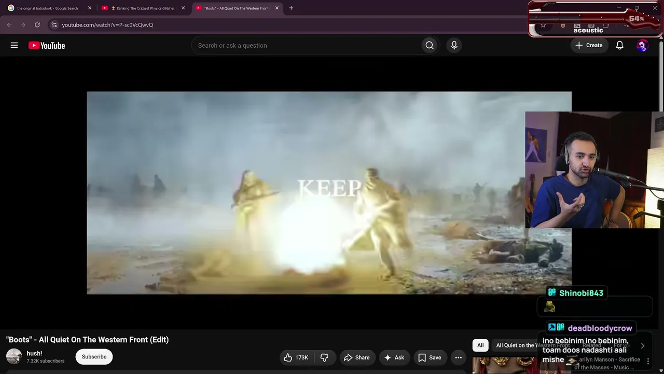Dislike the Boots video

pyautogui.click(x=325, y=357)
